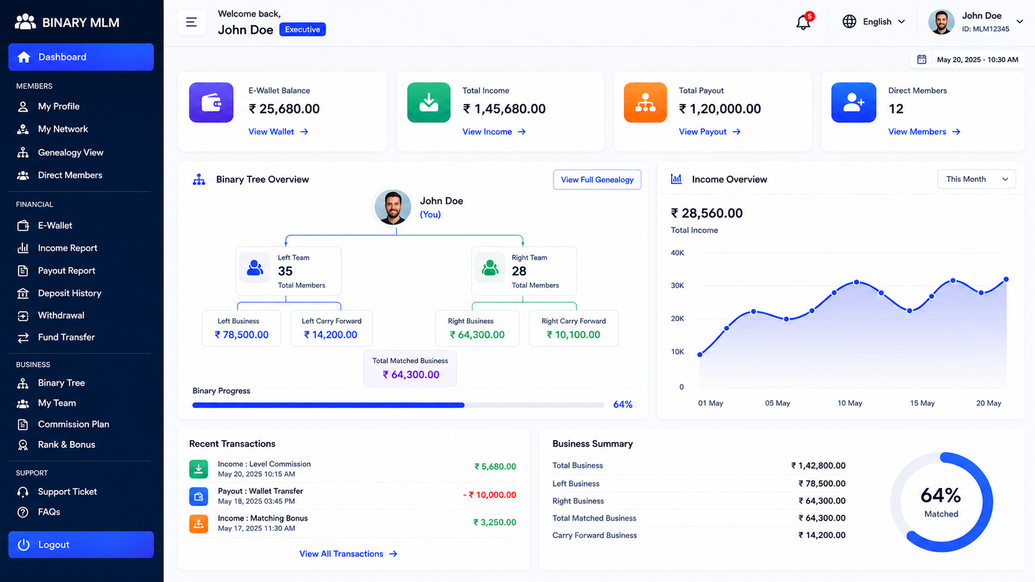The image size is (1035, 582).
Task: Click the Logout button
Action: (81, 545)
